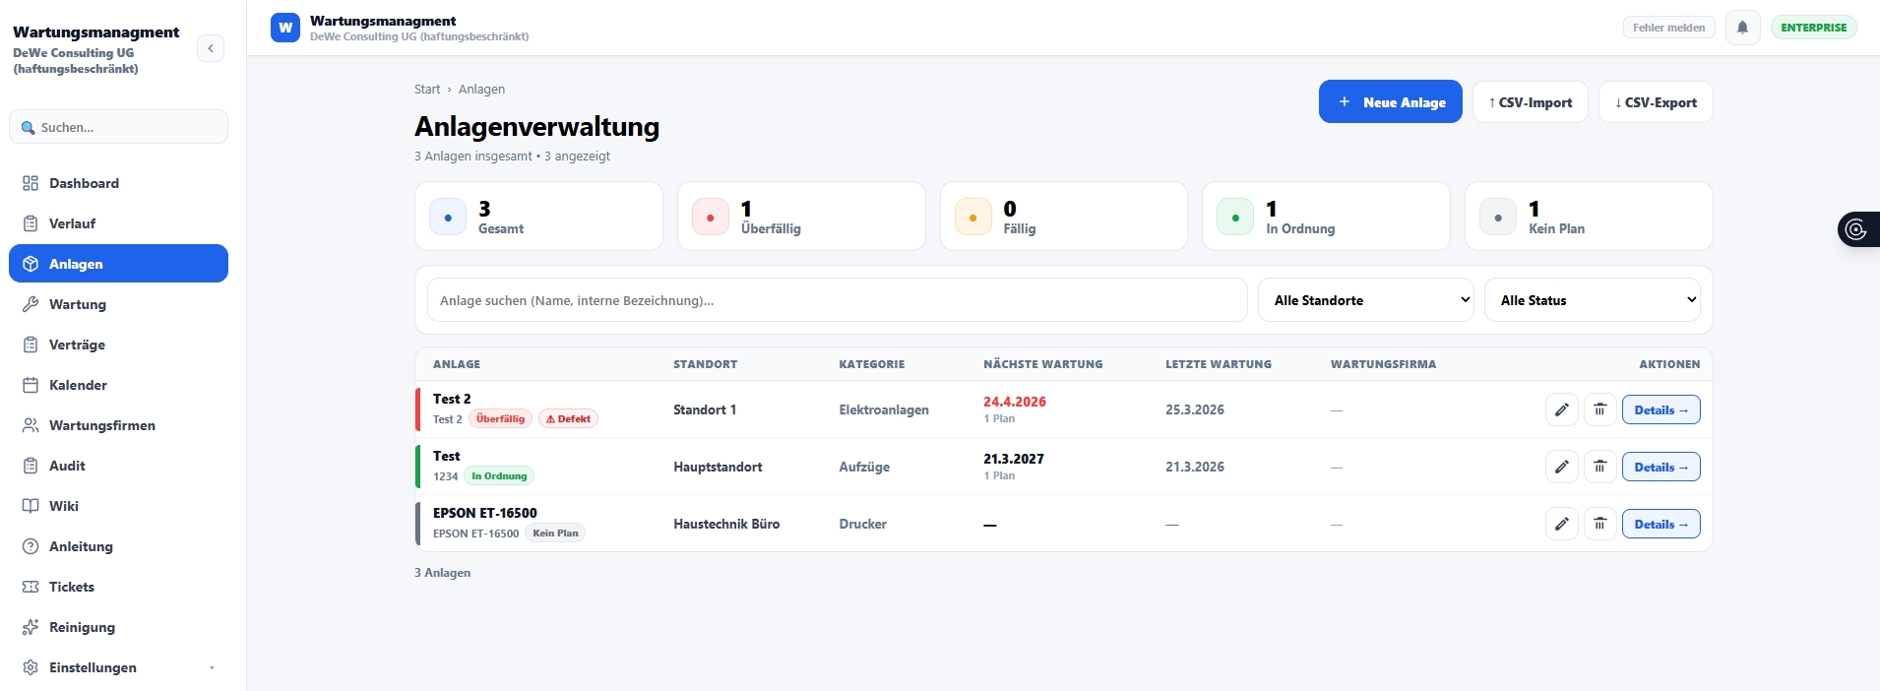Filter by the Kein Plan status card
The height and width of the screenshot is (691, 1880).
[1589, 217]
